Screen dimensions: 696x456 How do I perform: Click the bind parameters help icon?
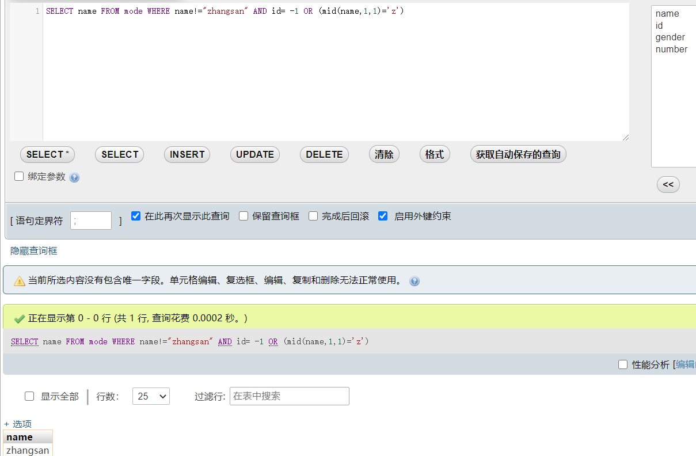74,177
